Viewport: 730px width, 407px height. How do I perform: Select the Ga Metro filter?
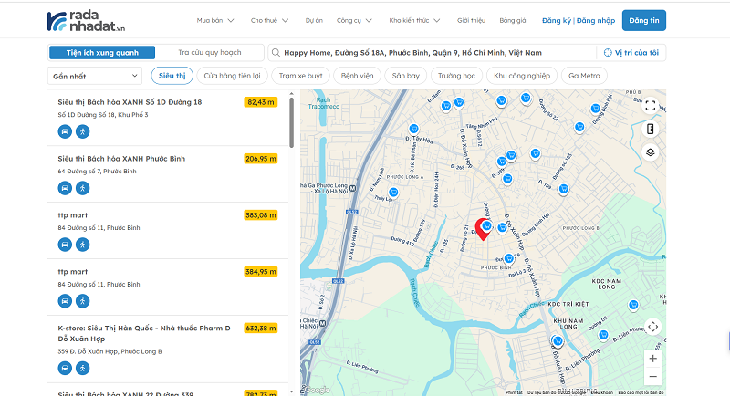pos(584,76)
